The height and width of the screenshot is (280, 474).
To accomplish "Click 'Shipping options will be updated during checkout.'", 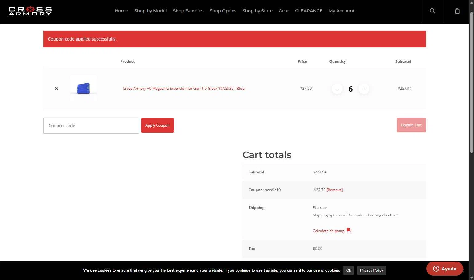I will pos(356,215).
